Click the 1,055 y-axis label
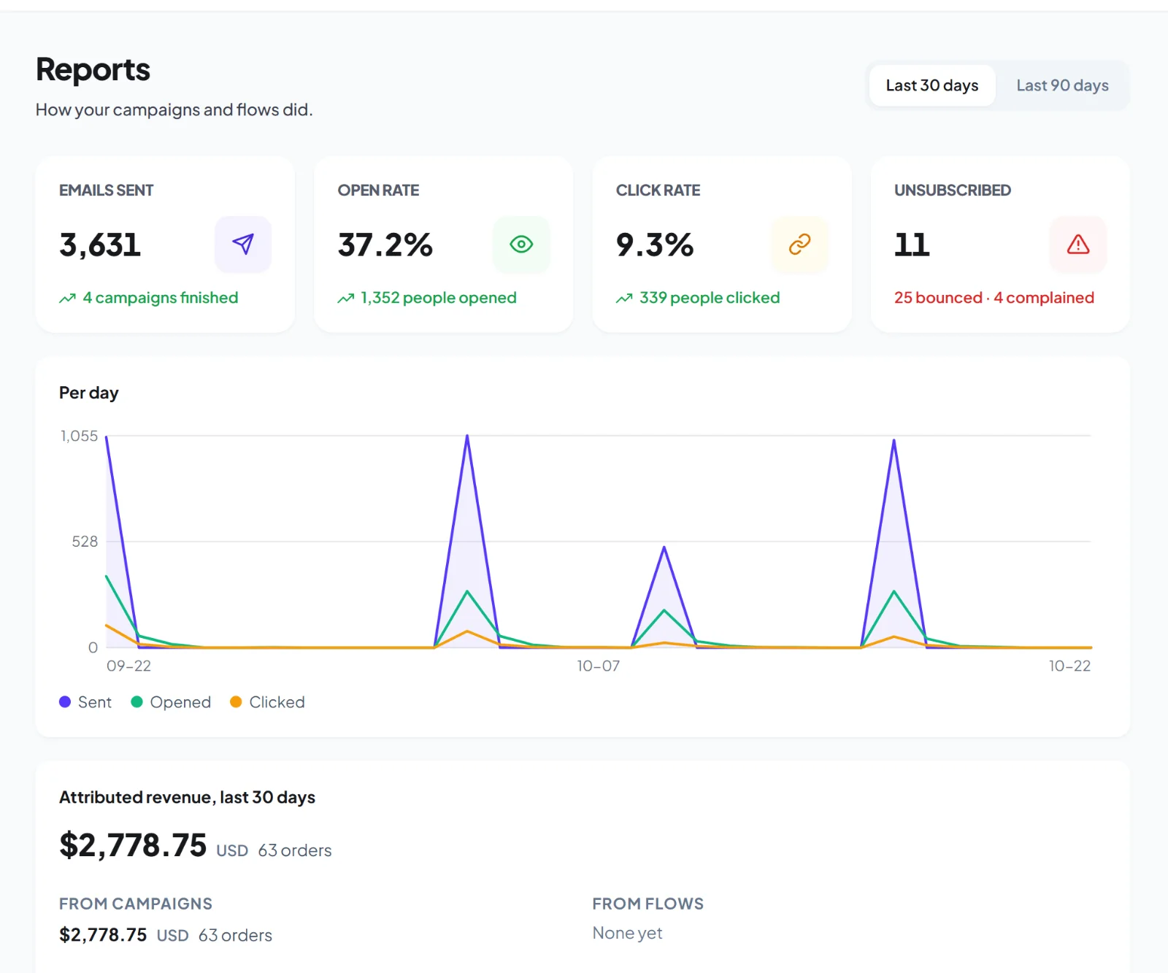The height and width of the screenshot is (973, 1168). click(x=79, y=436)
